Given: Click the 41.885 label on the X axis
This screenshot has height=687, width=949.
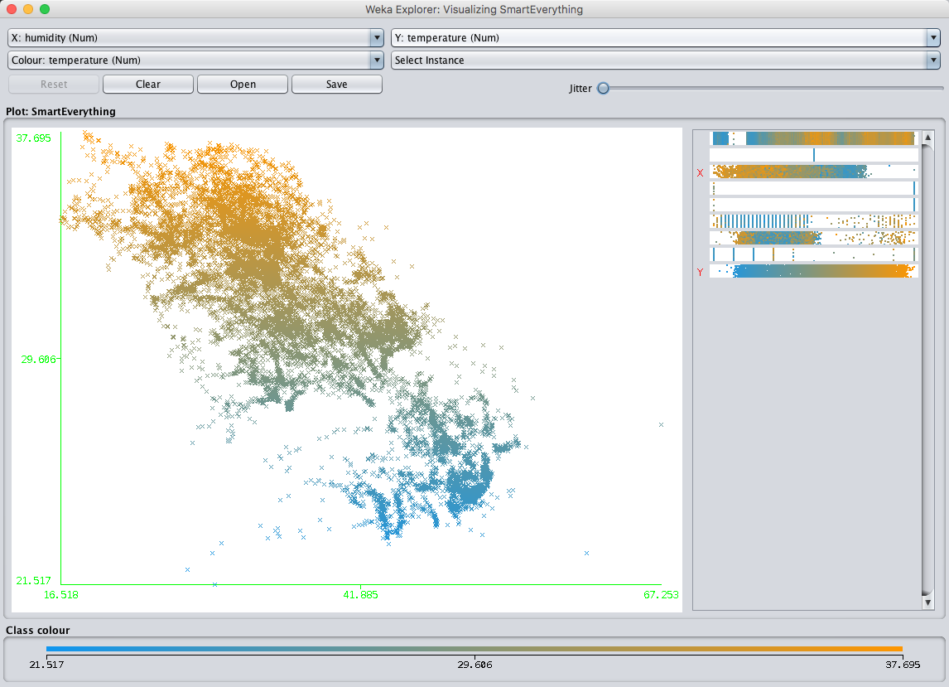Looking at the screenshot, I should (361, 595).
